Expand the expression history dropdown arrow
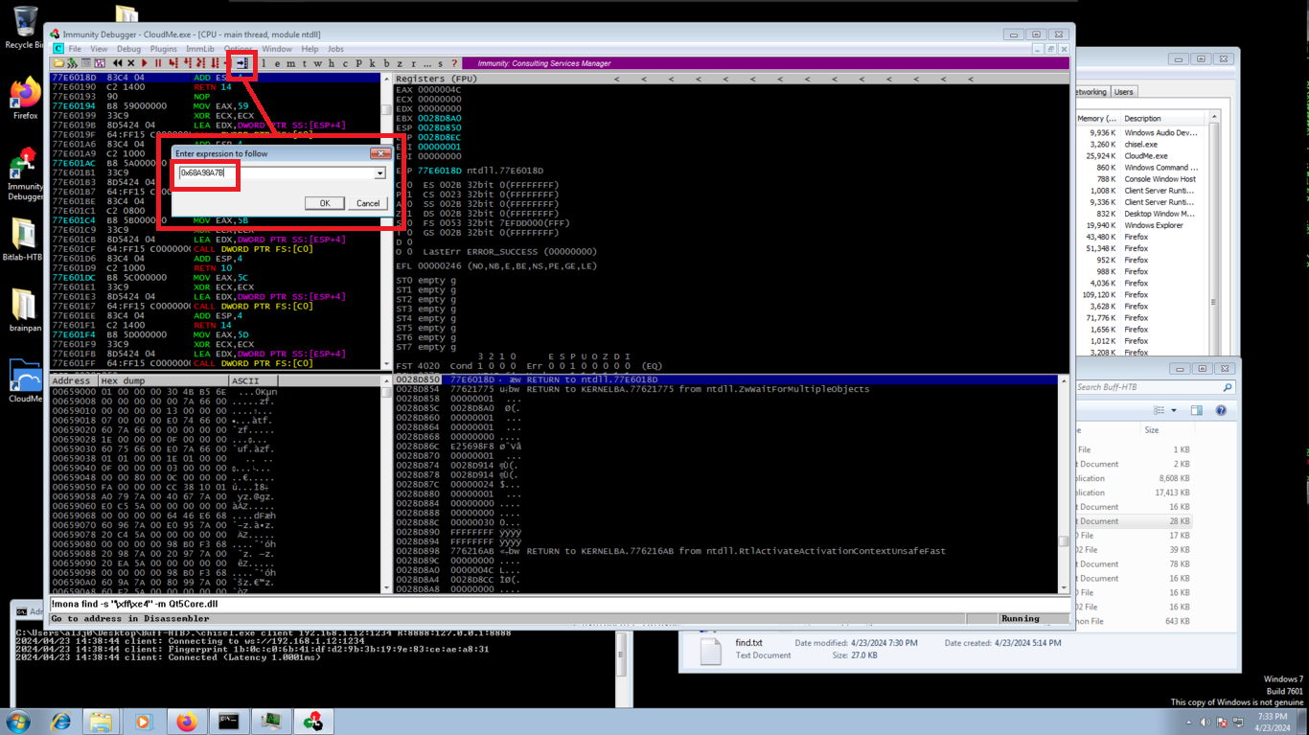 pos(379,173)
